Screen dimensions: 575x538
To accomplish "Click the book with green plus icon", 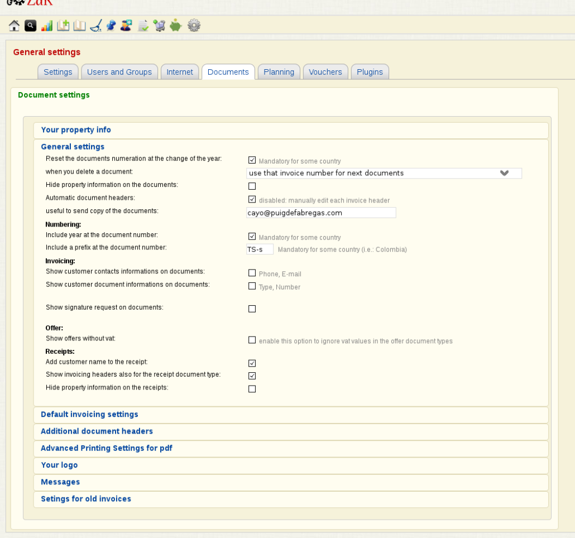I will point(63,25).
